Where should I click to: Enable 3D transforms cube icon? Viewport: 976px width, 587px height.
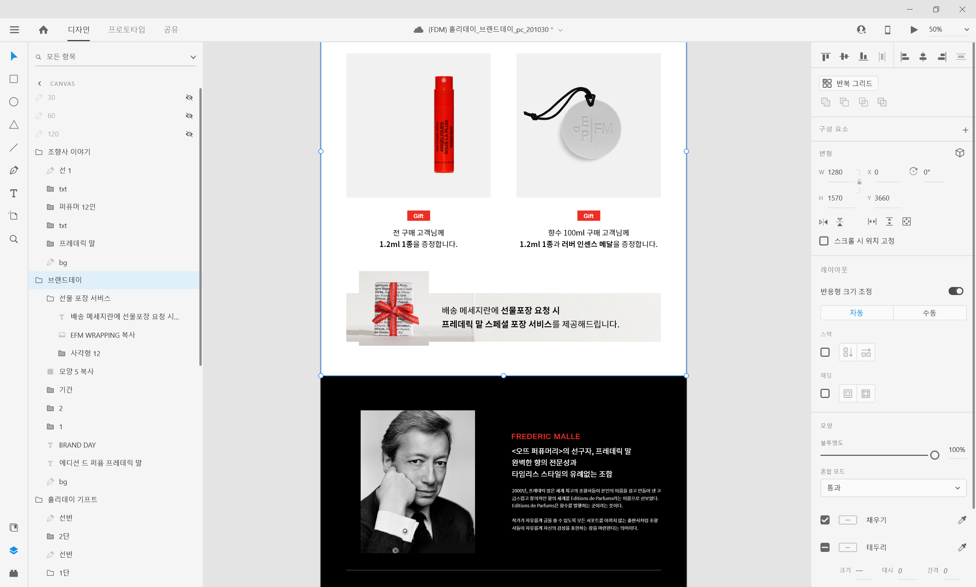pyautogui.click(x=960, y=153)
